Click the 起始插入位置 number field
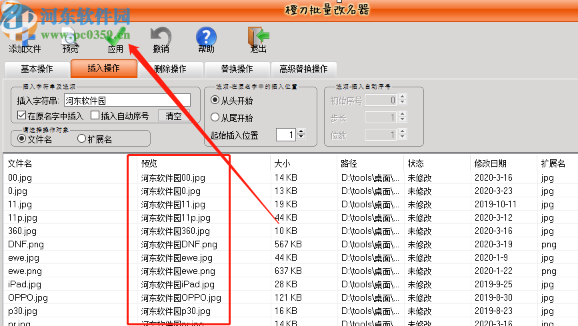Image resolution: width=578 pixels, height=326 pixels. click(x=286, y=135)
